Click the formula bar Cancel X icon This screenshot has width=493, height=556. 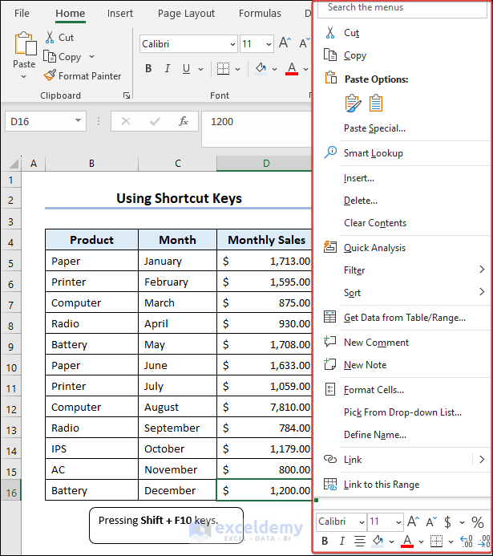[126, 121]
